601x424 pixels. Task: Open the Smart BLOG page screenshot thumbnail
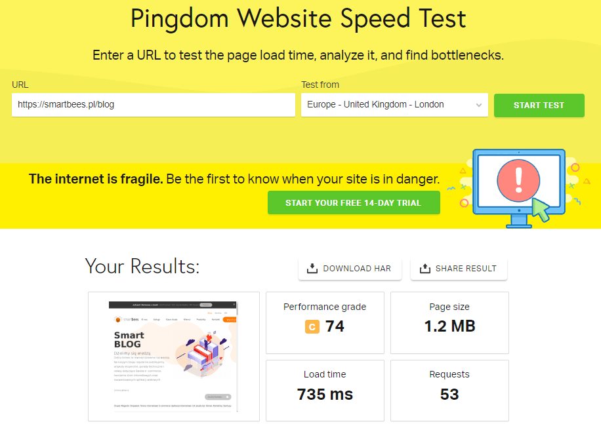[x=174, y=357]
